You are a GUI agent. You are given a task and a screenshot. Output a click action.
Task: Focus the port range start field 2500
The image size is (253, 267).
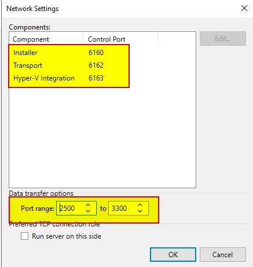[71, 209]
